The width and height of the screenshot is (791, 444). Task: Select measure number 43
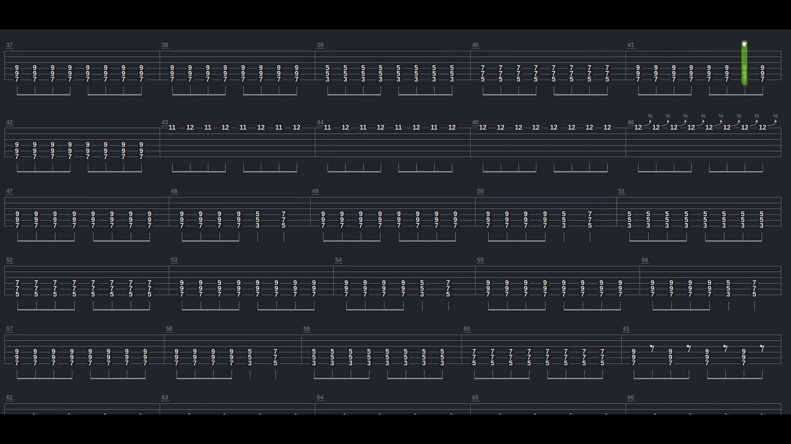pyautogui.click(x=165, y=123)
